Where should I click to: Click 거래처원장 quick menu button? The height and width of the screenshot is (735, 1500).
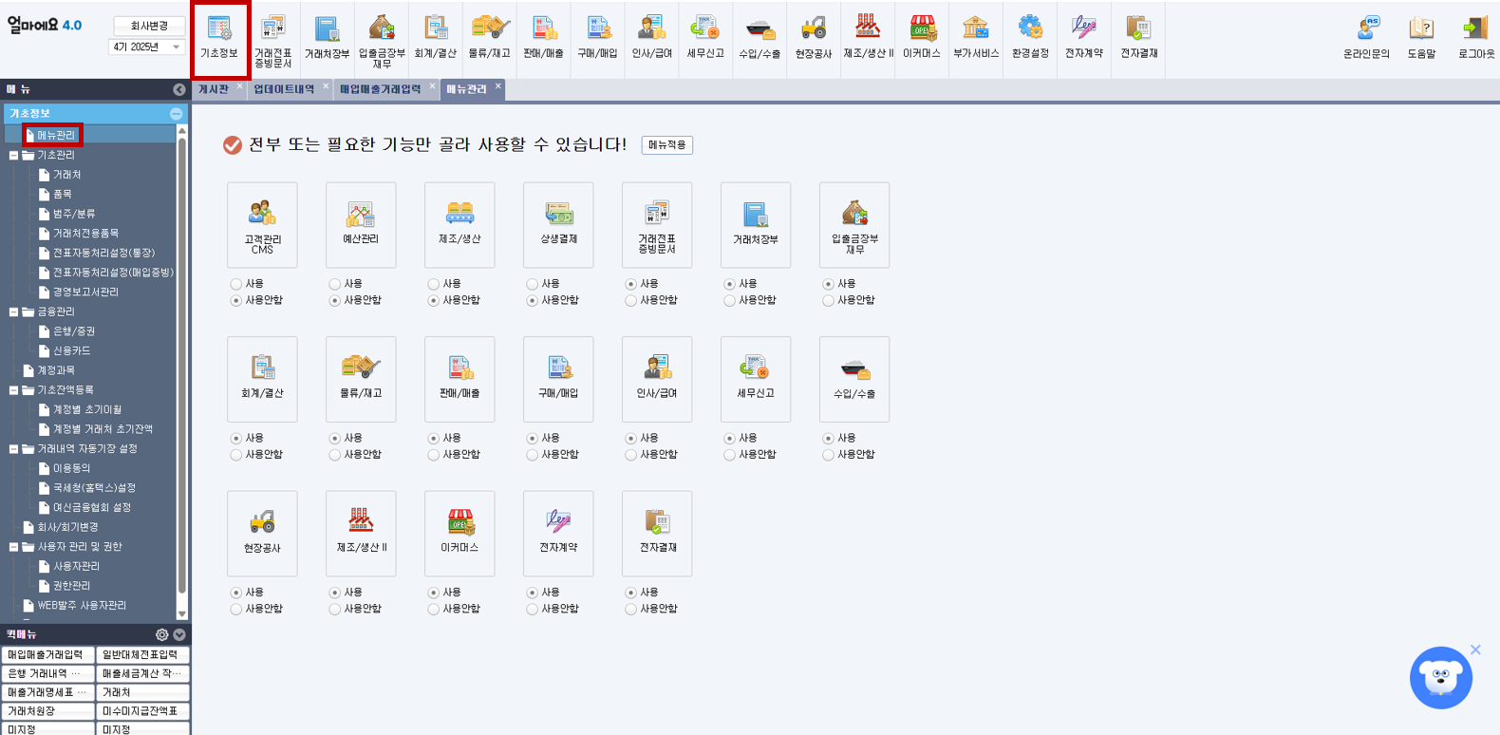coord(47,711)
